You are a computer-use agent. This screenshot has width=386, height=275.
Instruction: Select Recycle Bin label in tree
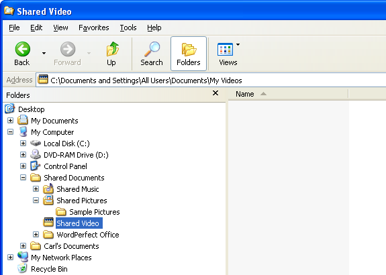click(x=49, y=269)
